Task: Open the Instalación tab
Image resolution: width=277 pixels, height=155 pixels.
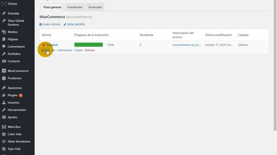Action: pyautogui.click(x=75, y=7)
